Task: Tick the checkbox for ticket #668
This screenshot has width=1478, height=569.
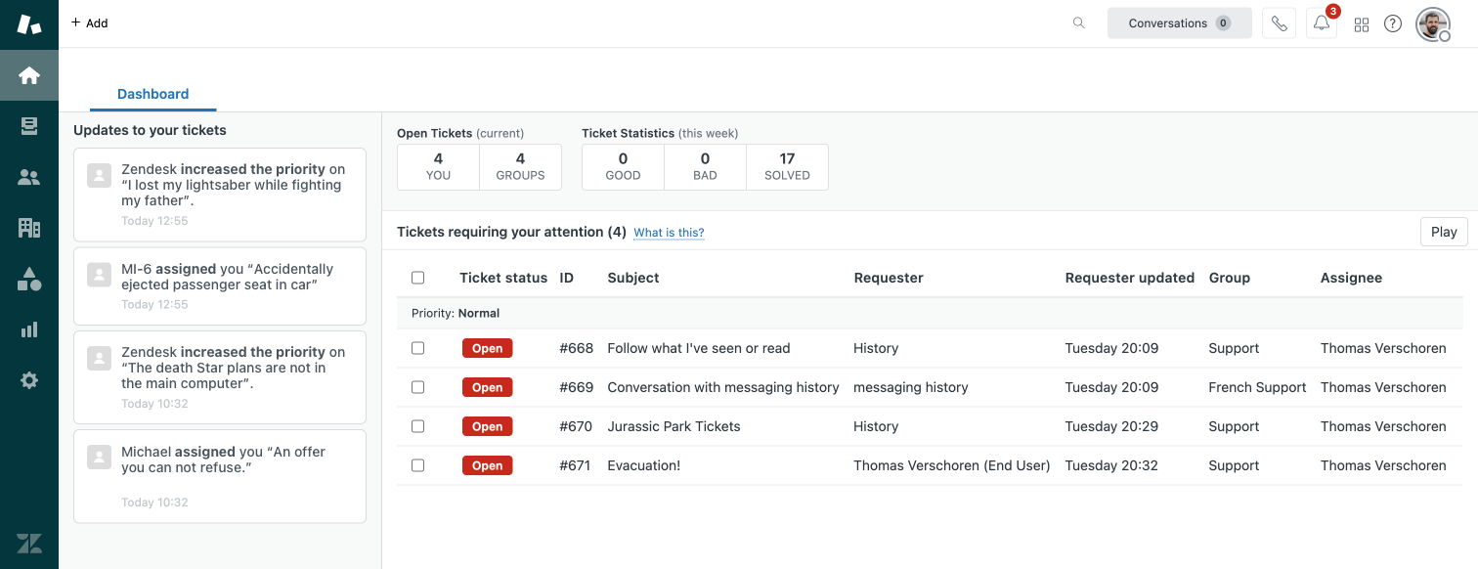Action: tap(418, 348)
